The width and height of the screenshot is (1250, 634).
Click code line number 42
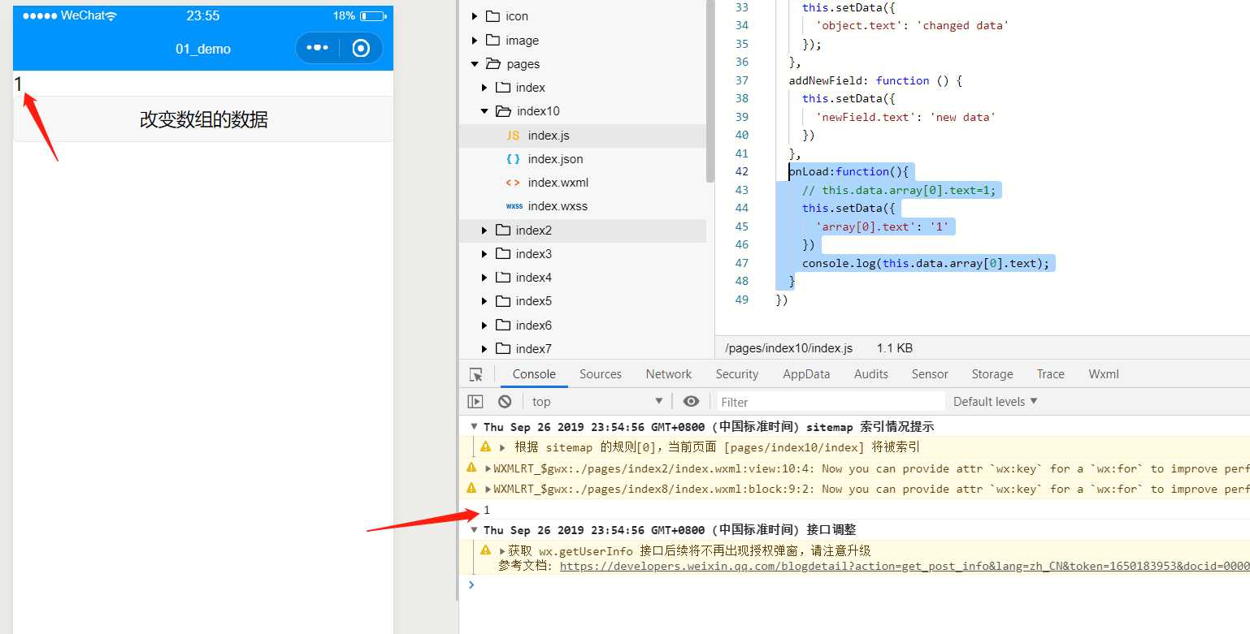tap(741, 171)
